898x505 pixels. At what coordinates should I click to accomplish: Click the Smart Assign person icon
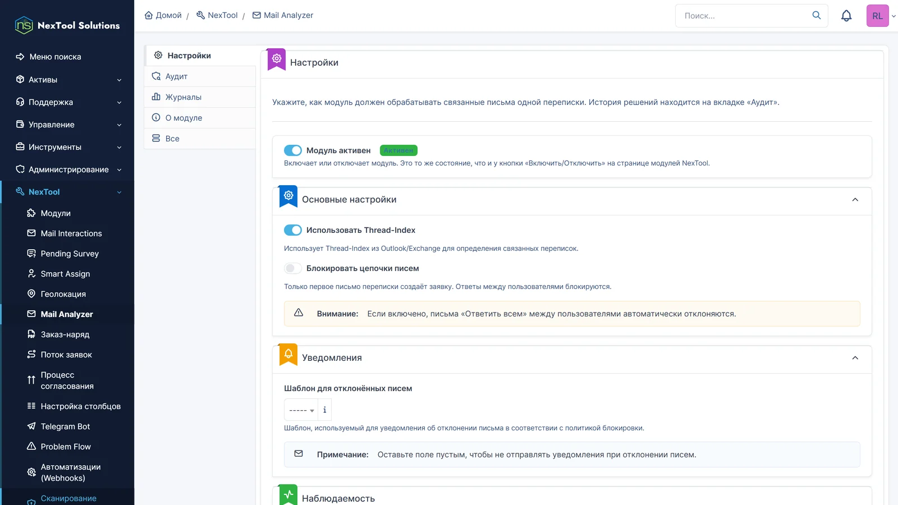[x=31, y=274]
